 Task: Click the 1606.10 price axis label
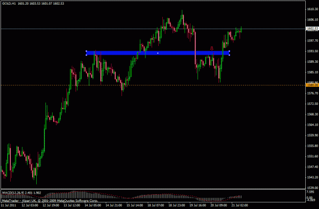312,19
